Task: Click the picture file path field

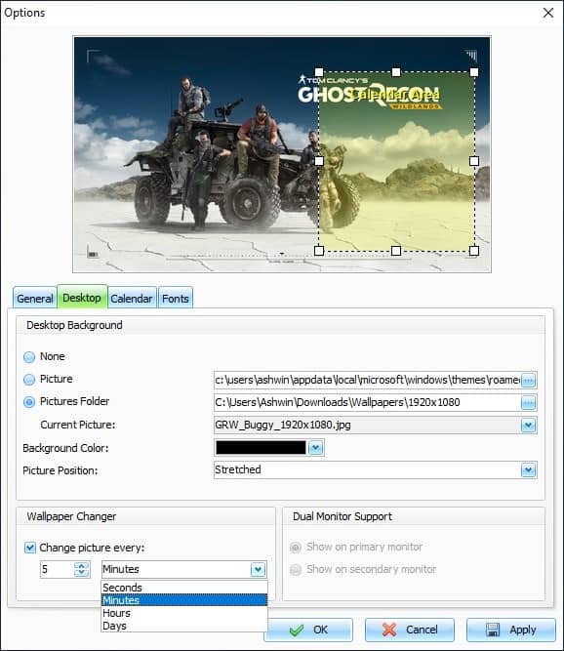Action: click(x=367, y=381)
